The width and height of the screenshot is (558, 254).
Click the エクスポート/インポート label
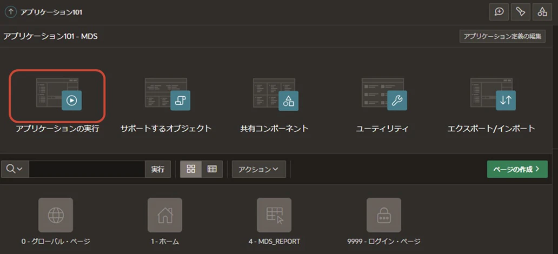click(491, 129)
